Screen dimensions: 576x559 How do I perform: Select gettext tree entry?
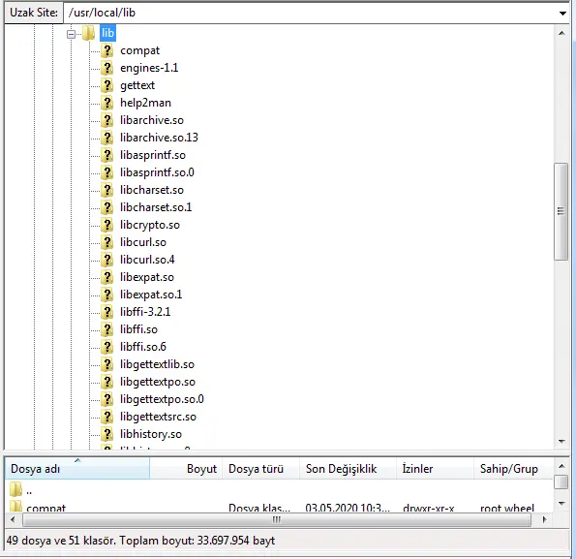pyautogui.click(x=137, y=85)
